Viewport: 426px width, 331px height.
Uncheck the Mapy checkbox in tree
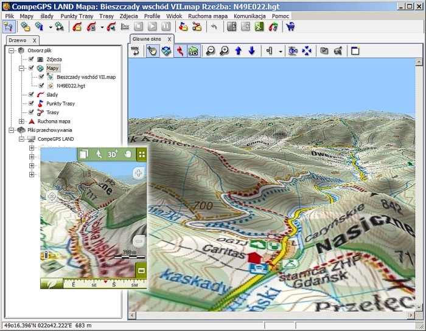(x=31, y=68)
